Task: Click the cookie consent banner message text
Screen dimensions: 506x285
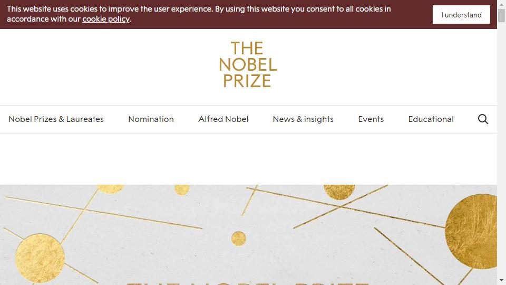Action: pyautogui.click(x=199, y=14)
